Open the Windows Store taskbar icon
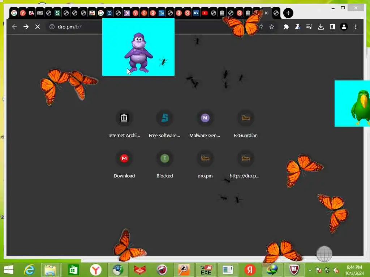370x277 pixels. (73, 270)
